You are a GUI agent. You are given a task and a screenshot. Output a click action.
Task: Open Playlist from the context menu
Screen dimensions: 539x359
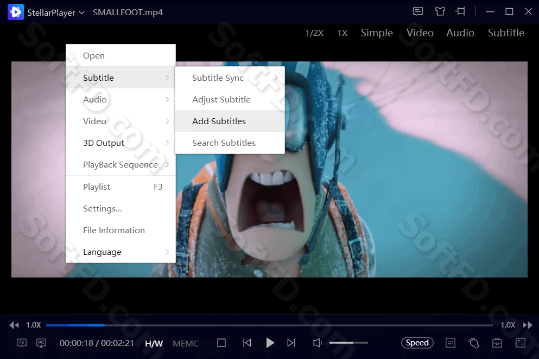pos(121,187)
